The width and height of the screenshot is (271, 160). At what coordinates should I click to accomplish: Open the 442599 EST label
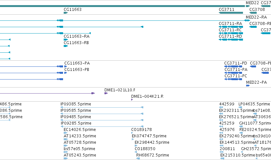pyautogui.click(x=227, y=104)
